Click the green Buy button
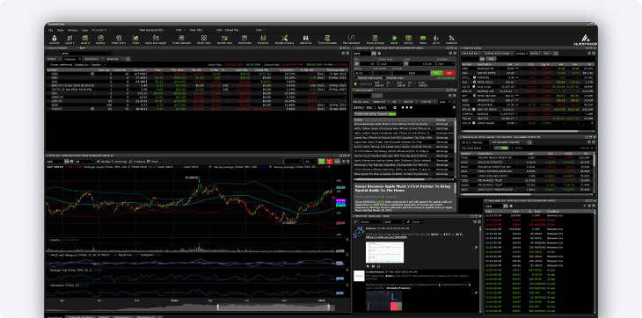 pos(436,73)
